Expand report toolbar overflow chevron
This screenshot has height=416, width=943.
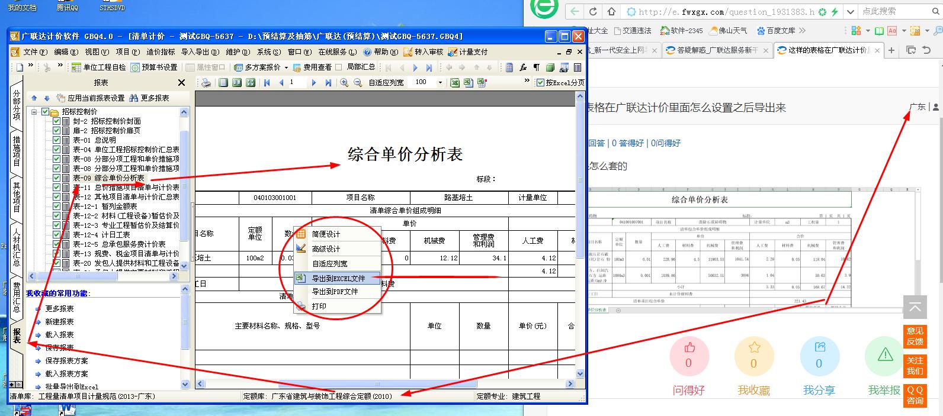[x=527, y=81]
